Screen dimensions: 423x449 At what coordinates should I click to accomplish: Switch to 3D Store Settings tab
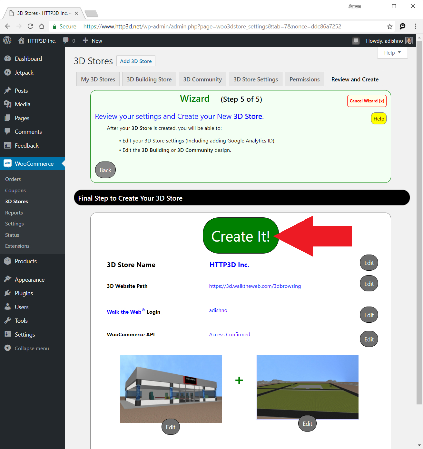pyautogui.click(x=256, y=79)
